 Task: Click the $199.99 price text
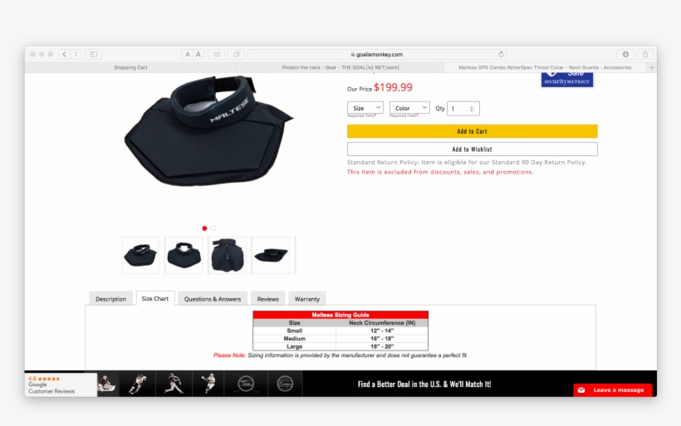point(393,87)
